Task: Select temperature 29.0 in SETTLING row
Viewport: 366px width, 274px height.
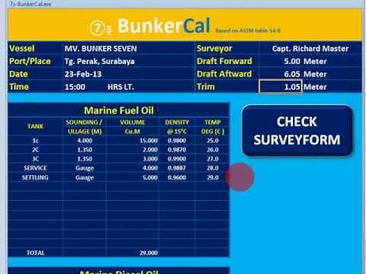Action: click(213, 177)
